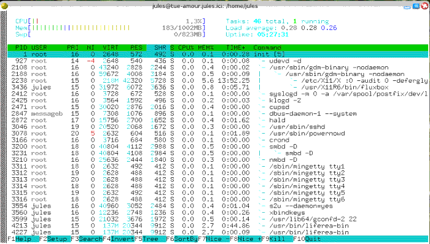Click the minimize icon in the title bar

[407, 6]
